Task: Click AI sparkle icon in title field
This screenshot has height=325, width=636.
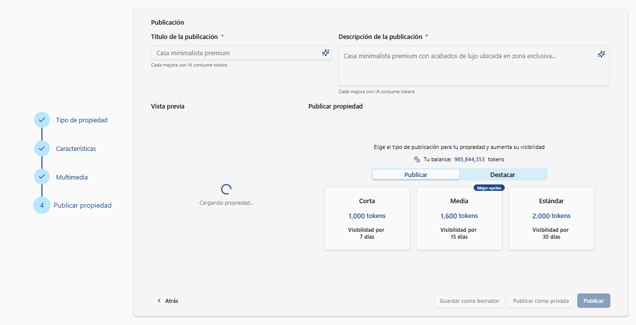Action: [325, 53]
